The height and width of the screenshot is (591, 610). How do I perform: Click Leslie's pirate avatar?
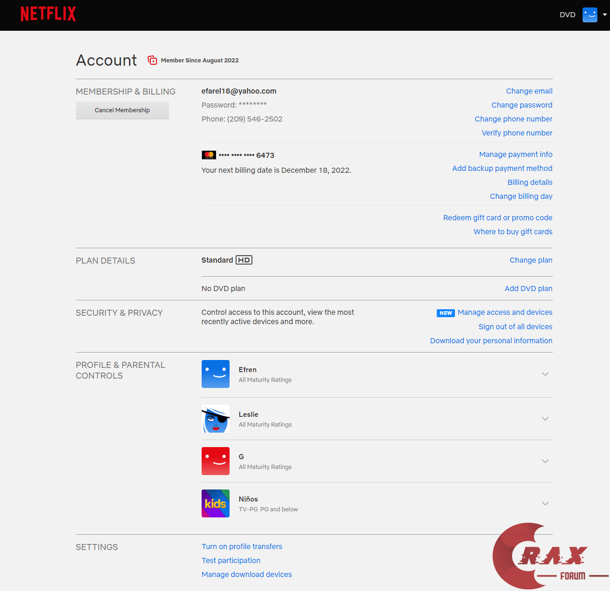tap(216, 419)
